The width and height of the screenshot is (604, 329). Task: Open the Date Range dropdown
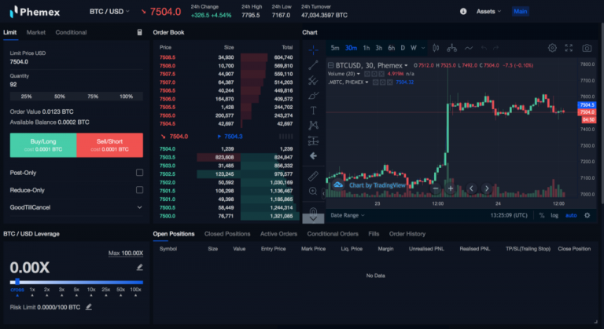click(x=348, y=215)
